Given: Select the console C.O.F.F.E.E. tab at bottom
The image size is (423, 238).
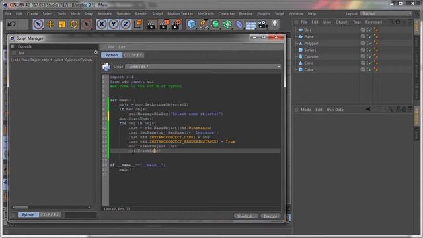Looking at the screenshot, I should pos(50,214).
